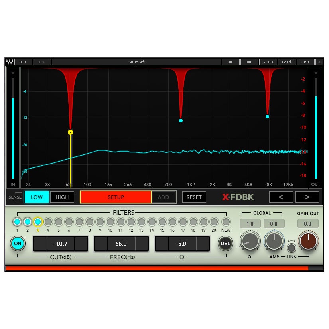Select next filter with > button
329x329 pixels.
[307, 197]
